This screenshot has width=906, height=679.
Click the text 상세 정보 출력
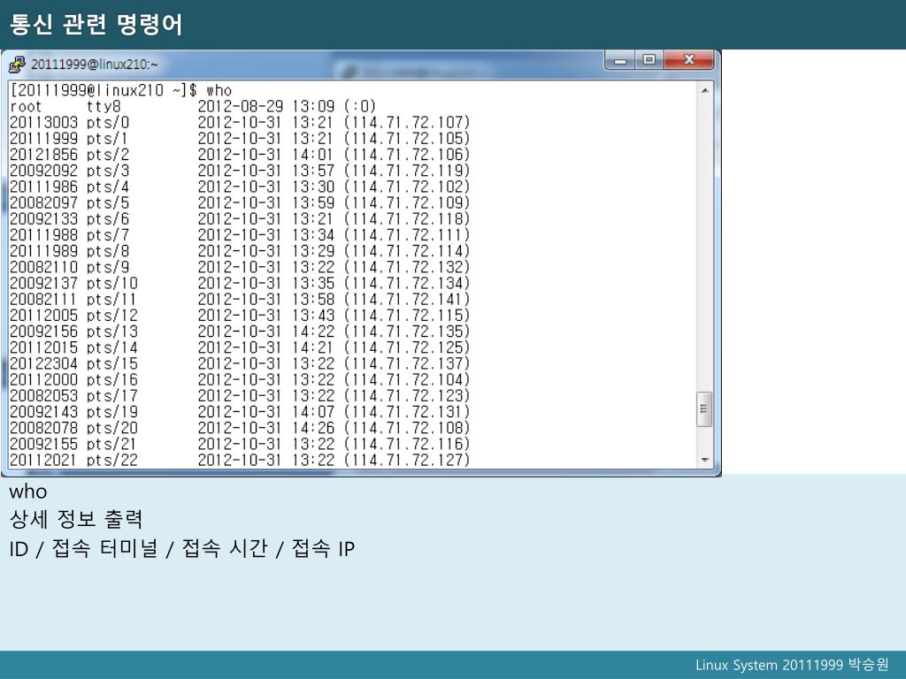pos(76,519)
